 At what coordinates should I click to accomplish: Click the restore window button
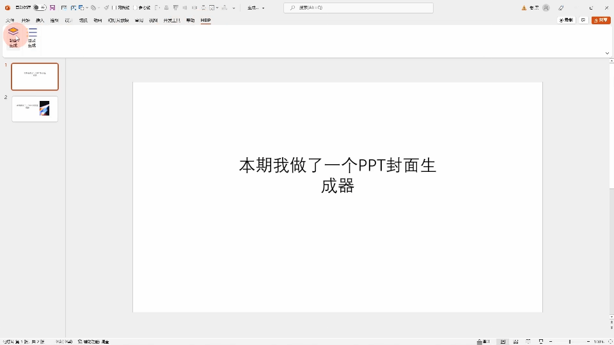click(x=591, y=8)
